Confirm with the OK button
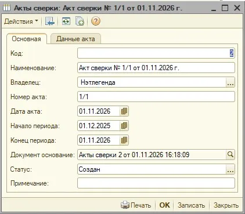 coord(164,205)
